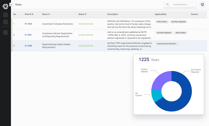The height and width of the screenshot is (126, 209).
Task: Click Control defined status for R-1000
Action: click(x=86, y=46)
